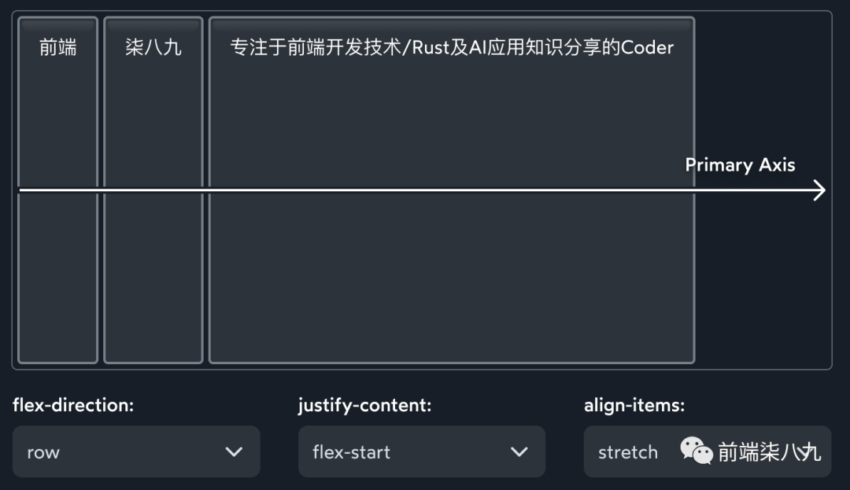Click the Primary Axis arrowhead

point(819,190)
